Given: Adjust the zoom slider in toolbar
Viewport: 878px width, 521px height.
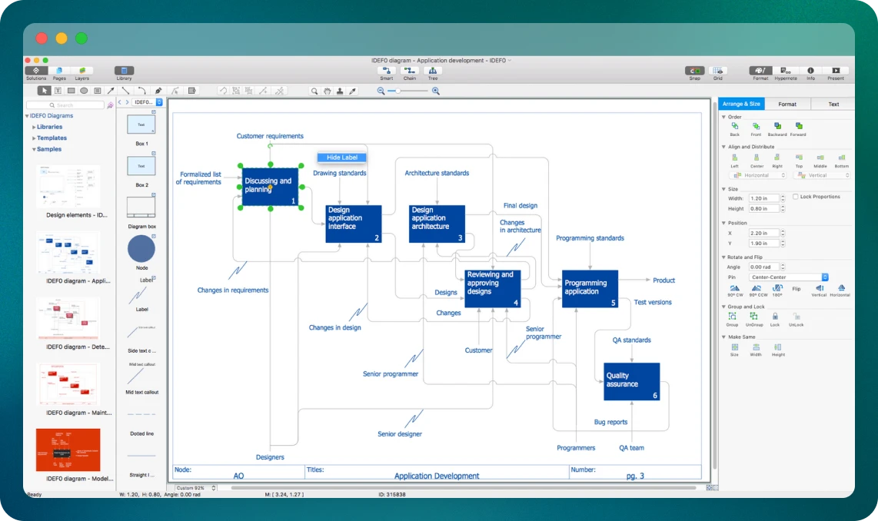Looking at the screenshot, I should pos(398,91).
